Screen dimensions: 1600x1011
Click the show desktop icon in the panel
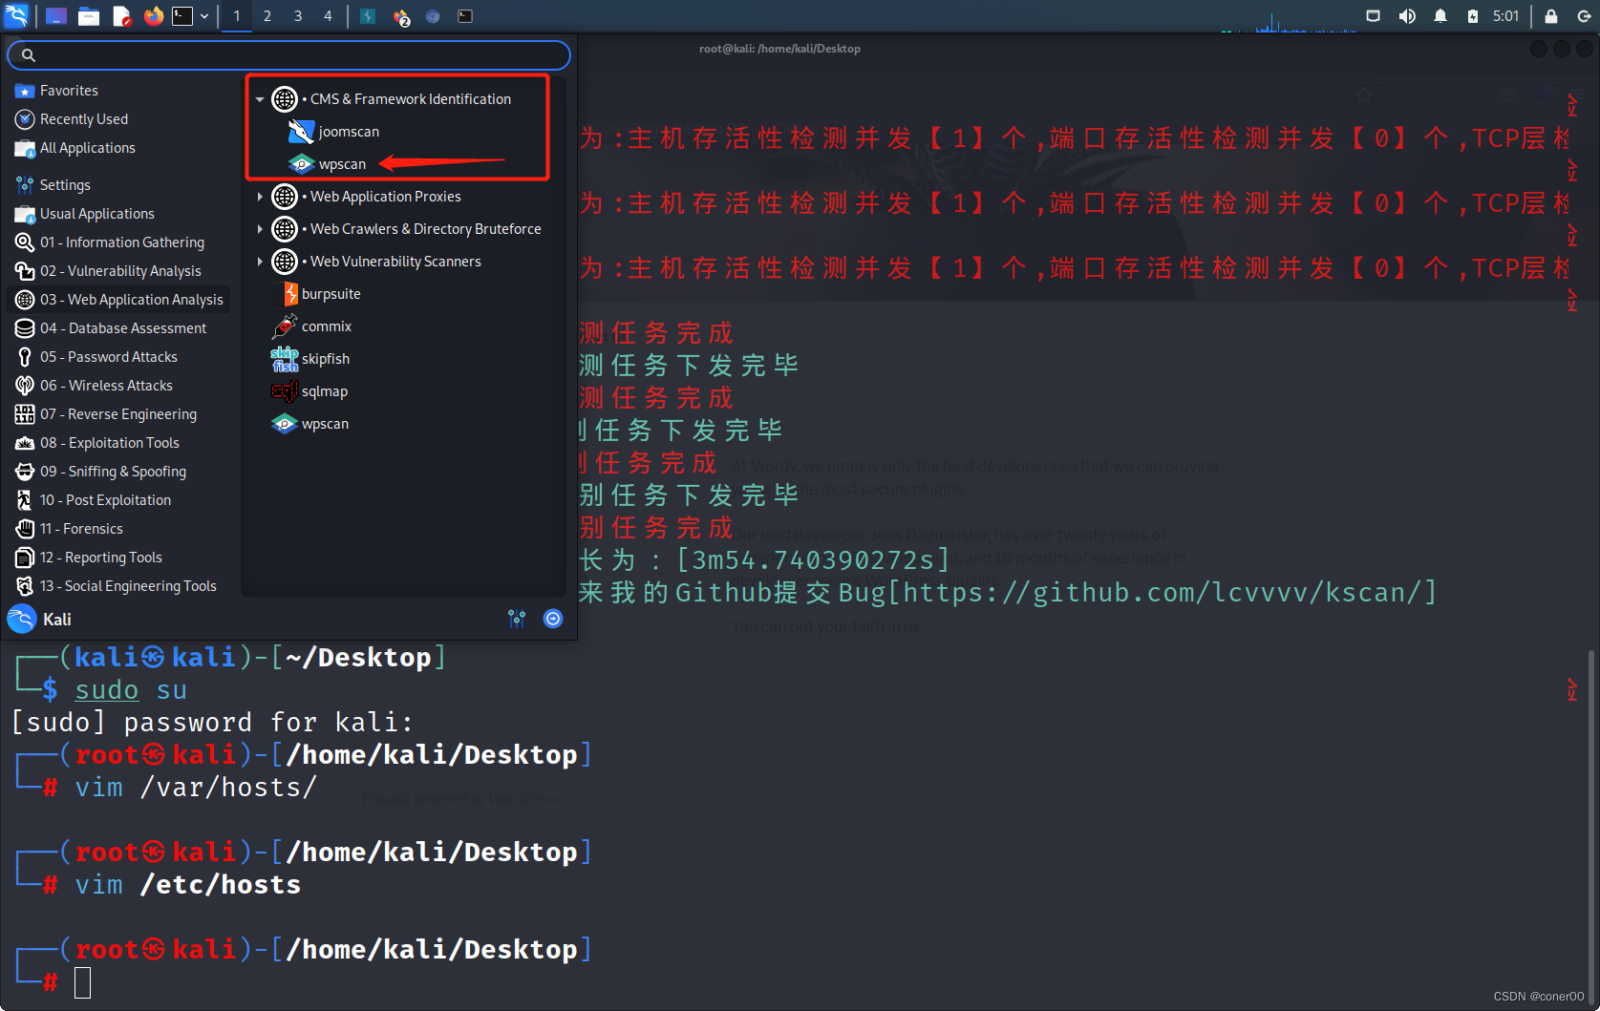click(56, 16)
